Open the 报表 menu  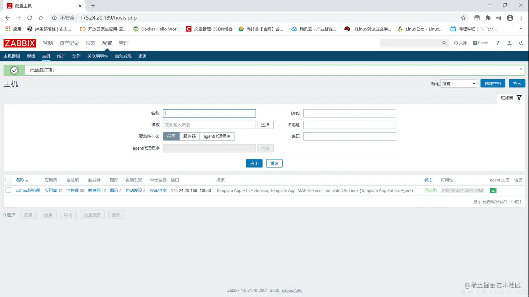point(91,43)
